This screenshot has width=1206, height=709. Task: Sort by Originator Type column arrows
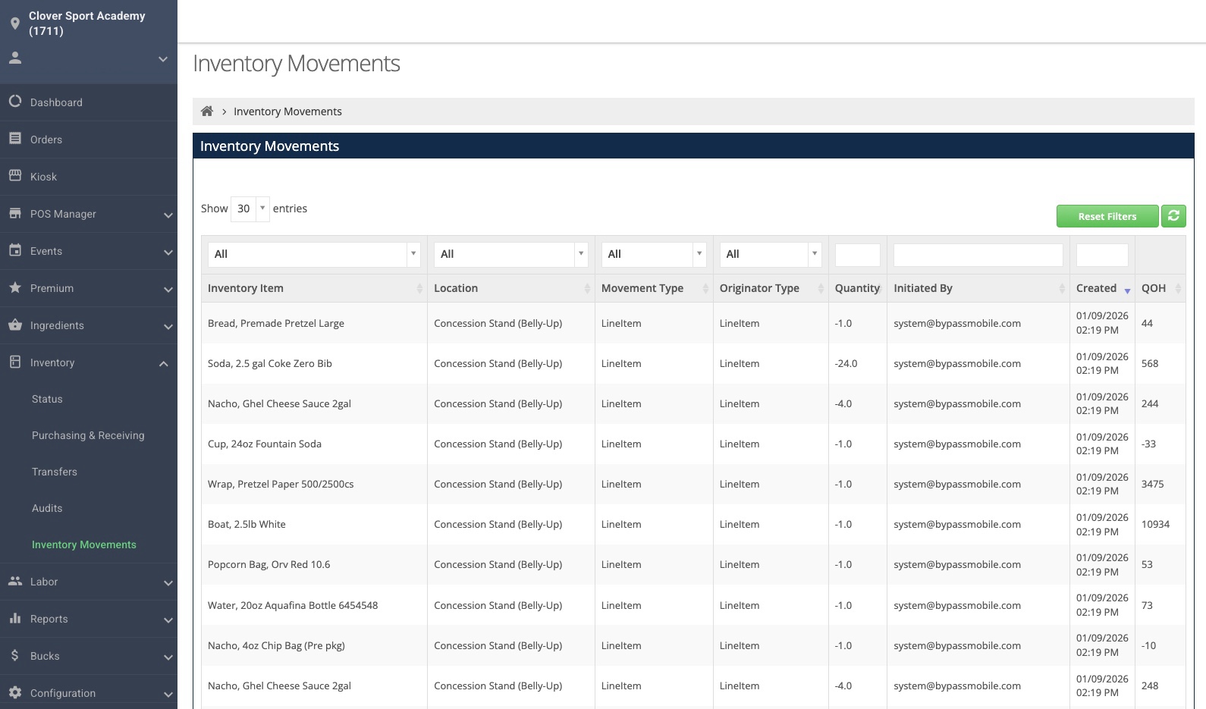point(821,288)
